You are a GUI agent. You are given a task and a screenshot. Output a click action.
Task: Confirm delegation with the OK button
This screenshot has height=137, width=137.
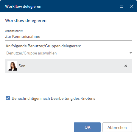click(87, 127)
